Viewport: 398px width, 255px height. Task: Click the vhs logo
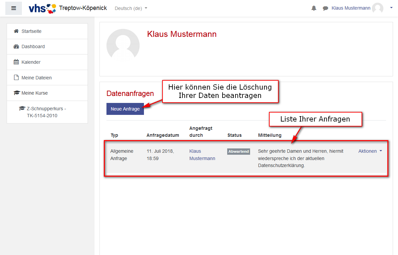coord(42,8)
